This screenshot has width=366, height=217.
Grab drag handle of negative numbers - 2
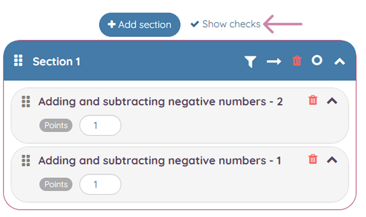(26, 102)
